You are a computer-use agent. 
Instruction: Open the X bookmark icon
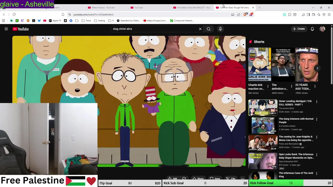[x=34, y=21]
